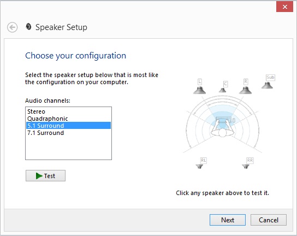
Task: Choose the 5.1 Surround configuration
Action: 68,126
